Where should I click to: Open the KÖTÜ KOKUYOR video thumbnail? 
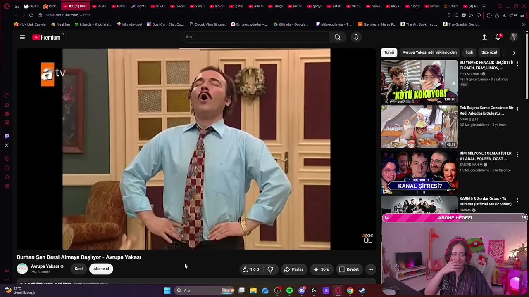point(419,82)
